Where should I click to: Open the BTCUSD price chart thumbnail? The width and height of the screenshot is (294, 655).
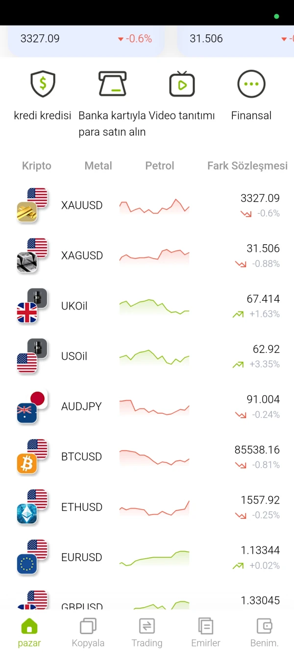point(154,457)
